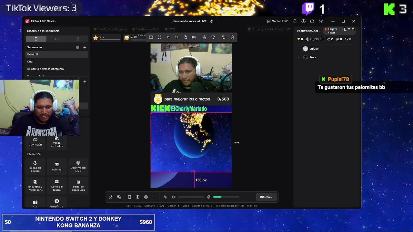Open the notifications bell icon

click(x=295, y=21)
